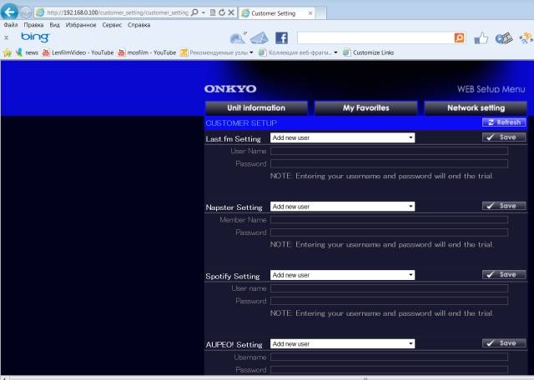Open the AUPEO! Setting user dropdown
This screenshot has width=534, height=380.
tap(342, 344)
